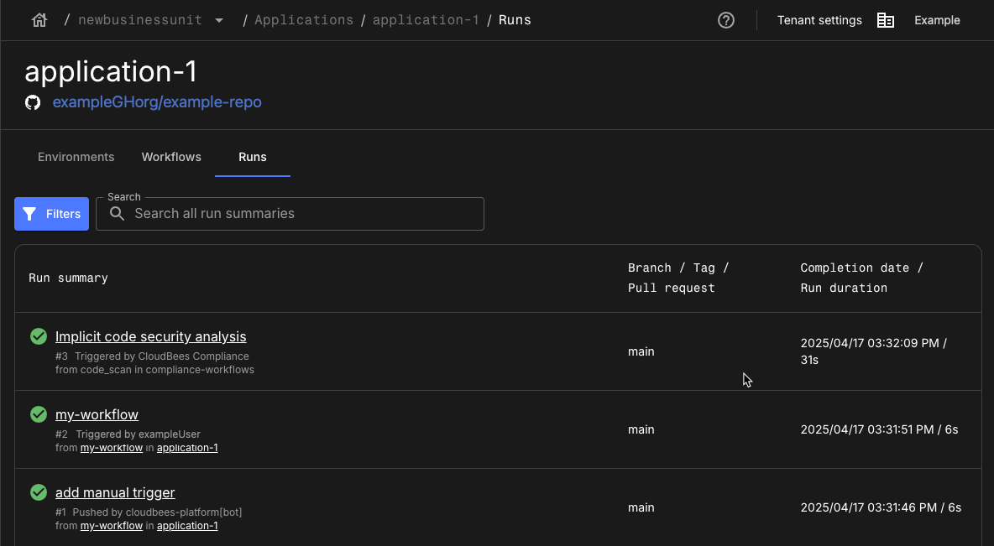The width and height of the screenshot is (994, 546).
Task: Open exampleGHorg/example-repo link
Action: (x=157, y=102)
